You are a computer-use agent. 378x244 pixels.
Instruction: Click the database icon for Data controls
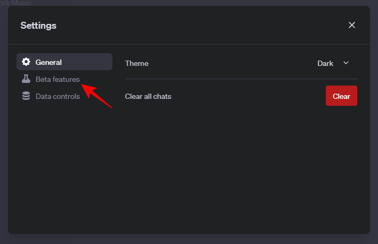coord(26,96)
